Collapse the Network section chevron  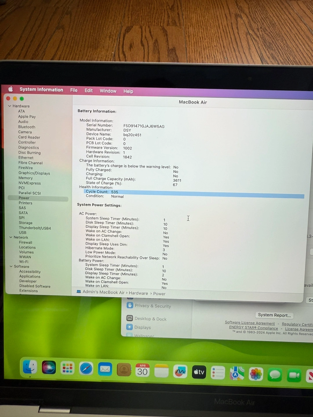coord(11,237)
